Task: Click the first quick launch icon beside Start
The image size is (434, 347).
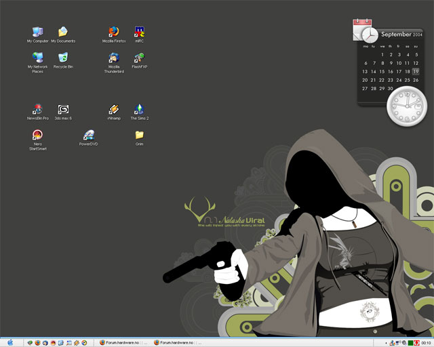Action: (x=30, y=343)
